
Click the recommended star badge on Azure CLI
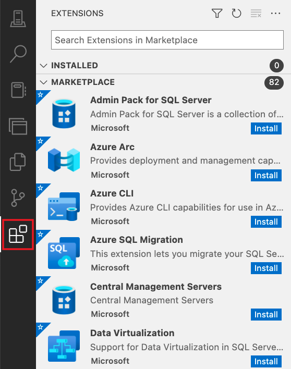(x=41, y=188)
